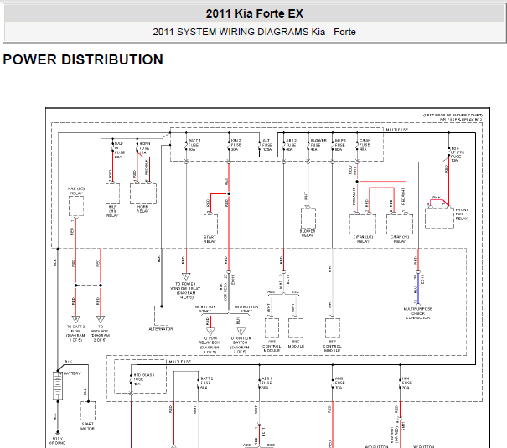The image size is (507, 448).
Task: Click the wire junction dot above START RELAY
Action: [229, 193]
